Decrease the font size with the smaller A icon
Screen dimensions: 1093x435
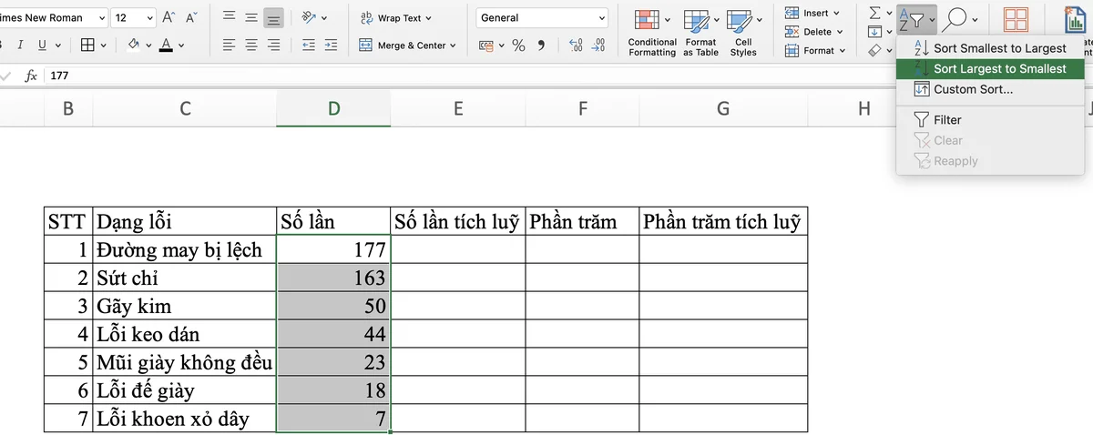(x=191, y=17)
